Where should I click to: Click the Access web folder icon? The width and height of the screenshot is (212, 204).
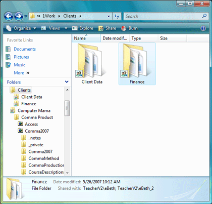[20, 124]
